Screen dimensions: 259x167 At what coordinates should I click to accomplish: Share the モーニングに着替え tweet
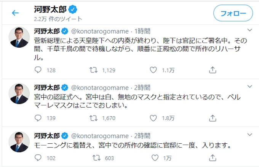tap(213, 158)
